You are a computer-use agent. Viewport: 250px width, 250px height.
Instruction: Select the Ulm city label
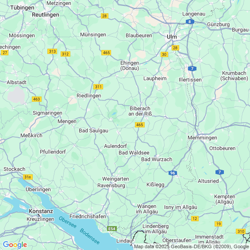click(x=172, y=37)
